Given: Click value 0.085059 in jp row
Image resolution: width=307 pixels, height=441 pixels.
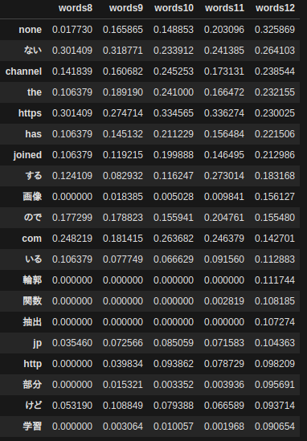Looking at the screenshot, I should pyautogui.click(x=174, y=343).
